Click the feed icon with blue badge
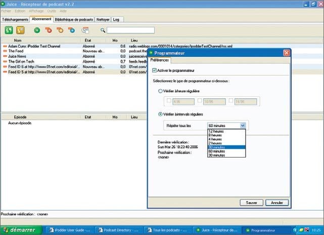 (72, 30)
